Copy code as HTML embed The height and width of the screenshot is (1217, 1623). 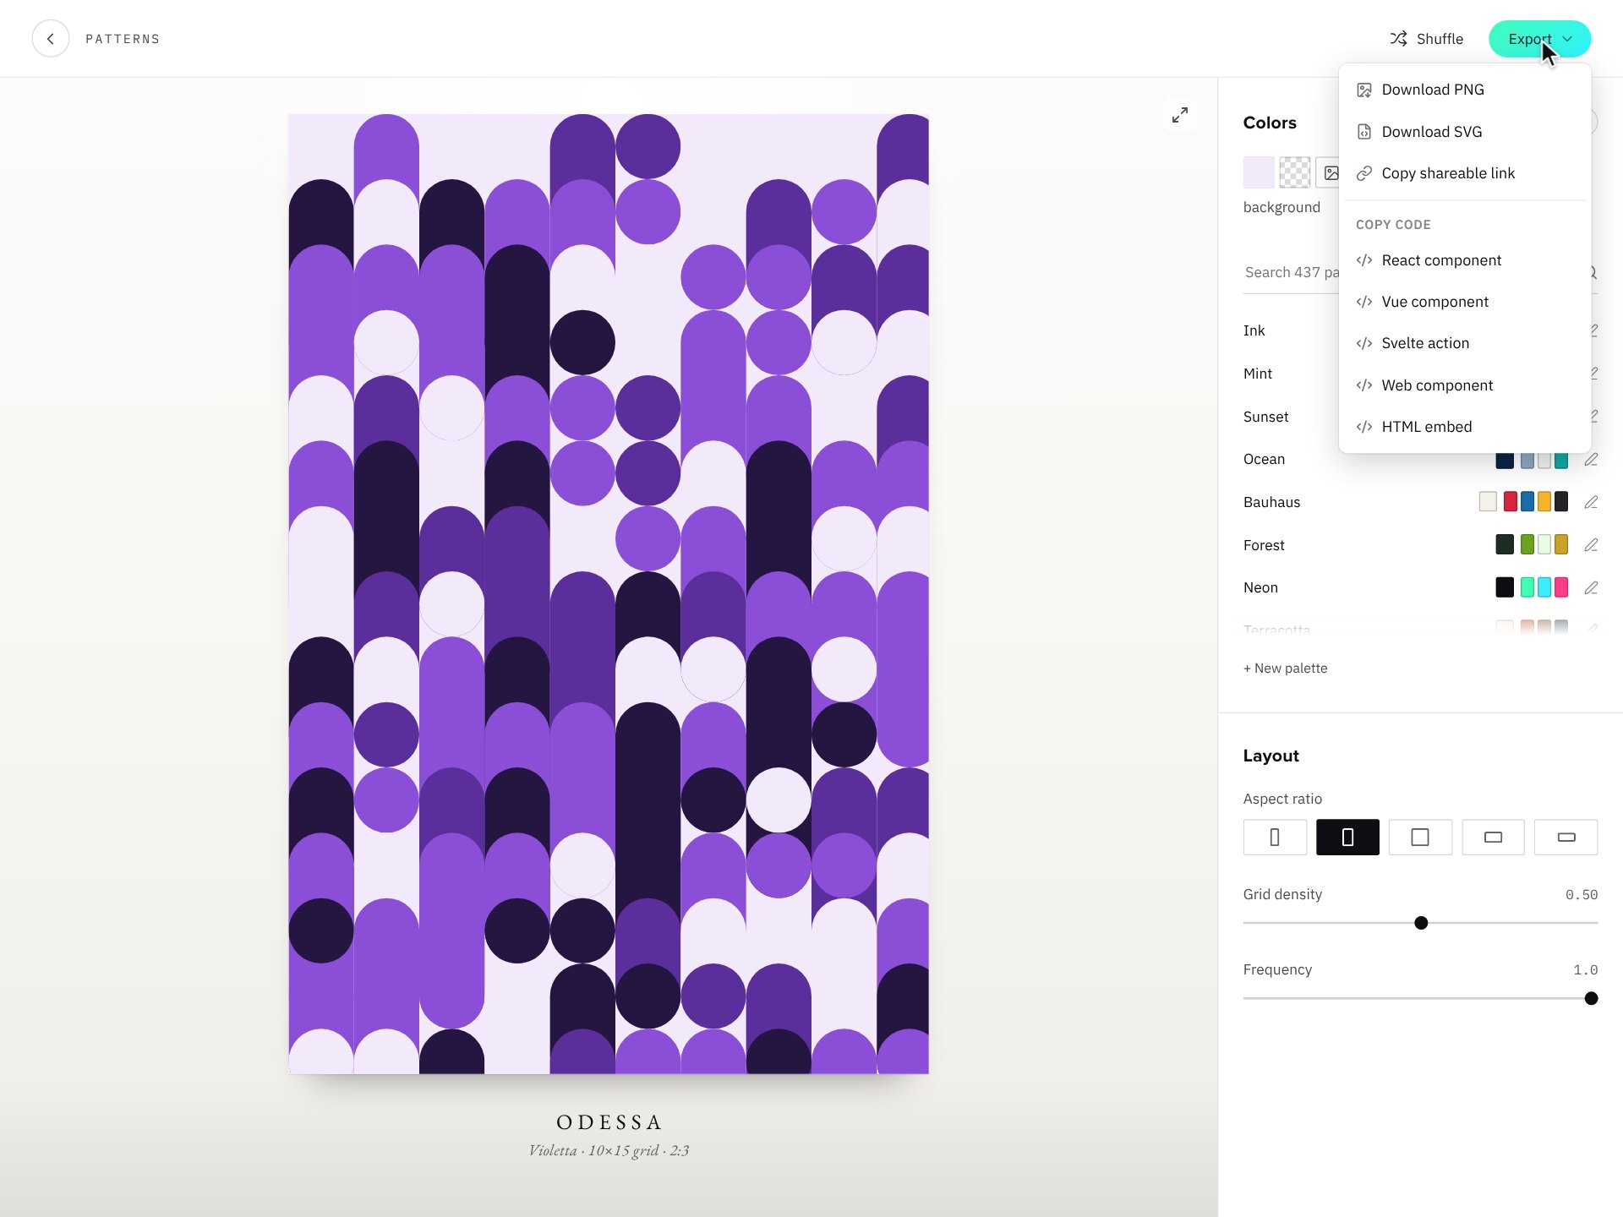pyautogui.click(x=1465, y=427)
